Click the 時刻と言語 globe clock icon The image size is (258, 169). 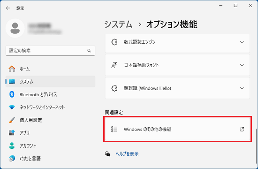[x=12, y=159]
